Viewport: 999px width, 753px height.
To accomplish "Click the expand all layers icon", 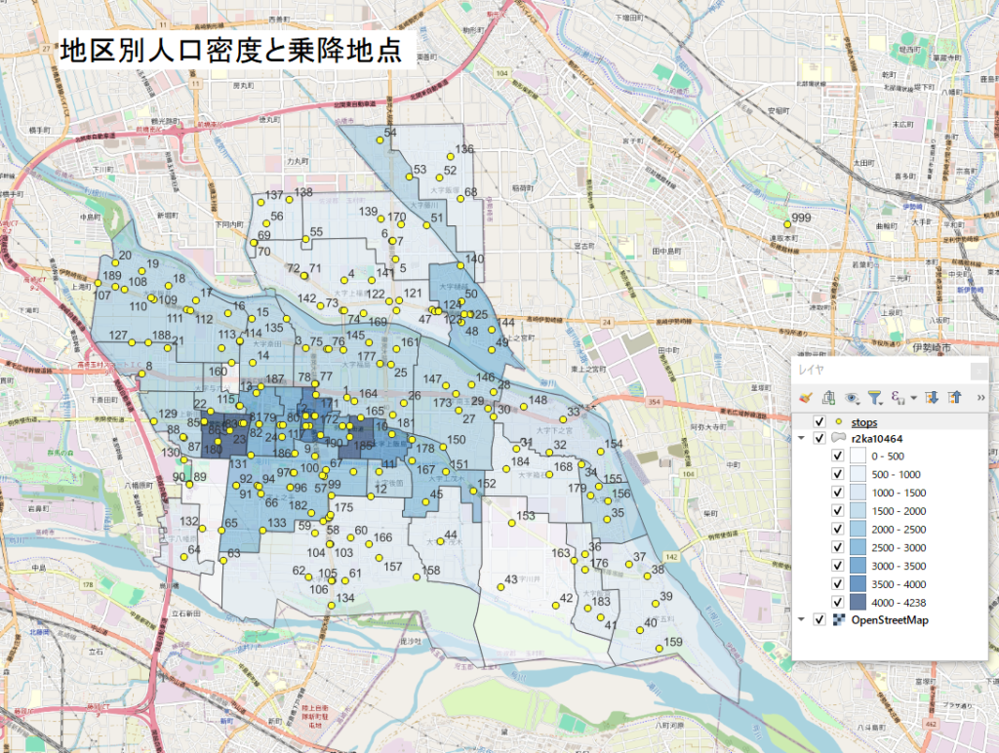I will [932, 397].
